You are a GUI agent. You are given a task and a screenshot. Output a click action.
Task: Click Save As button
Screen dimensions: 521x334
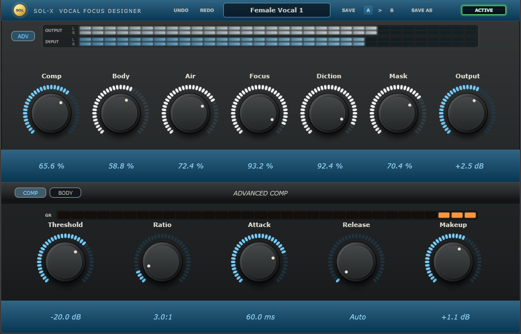pos(422,10)
